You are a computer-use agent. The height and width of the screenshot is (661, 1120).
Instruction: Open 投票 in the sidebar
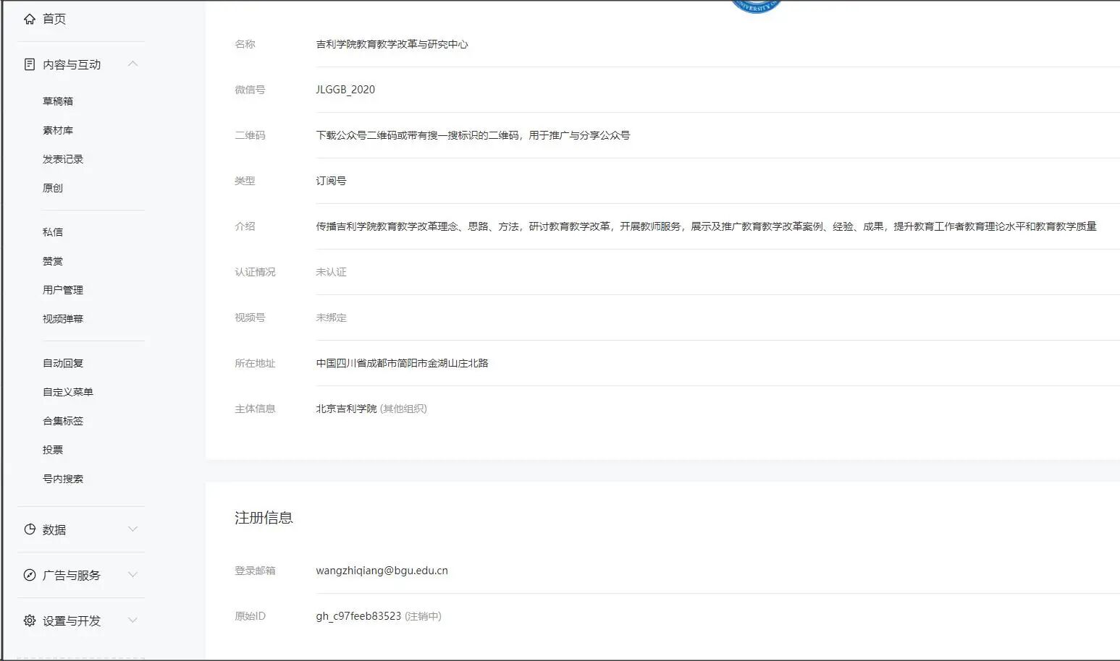tap(53, 450)
